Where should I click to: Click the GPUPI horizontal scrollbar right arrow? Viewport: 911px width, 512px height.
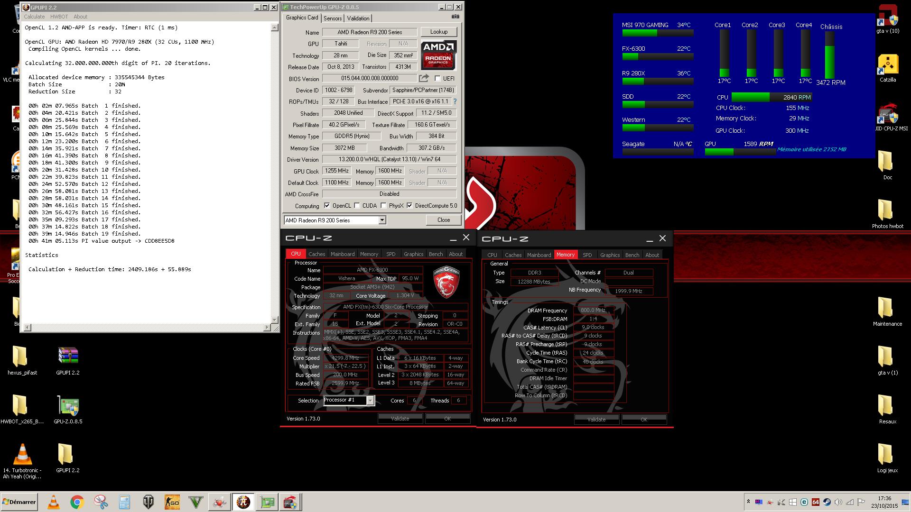[x=267, y=327]
